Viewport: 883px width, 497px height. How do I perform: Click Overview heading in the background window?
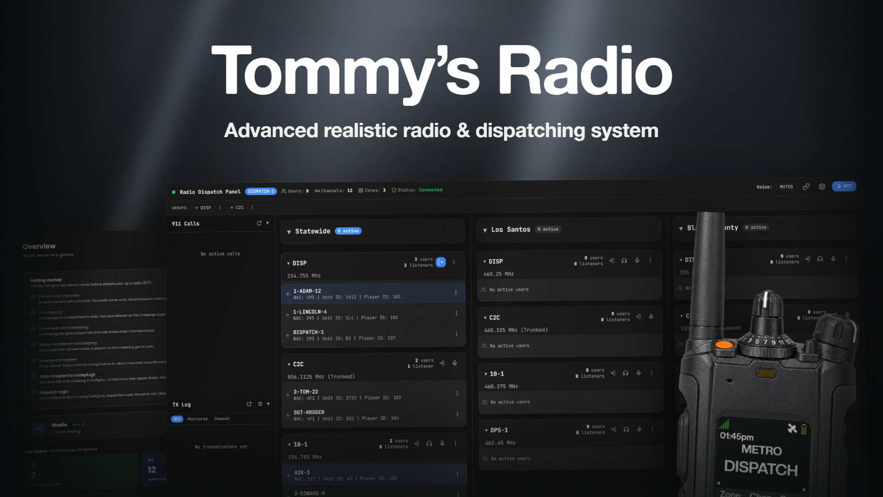click(39, 246)
